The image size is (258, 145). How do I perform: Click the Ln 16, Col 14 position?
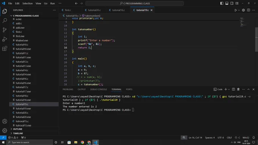click(x=195, y=137)
